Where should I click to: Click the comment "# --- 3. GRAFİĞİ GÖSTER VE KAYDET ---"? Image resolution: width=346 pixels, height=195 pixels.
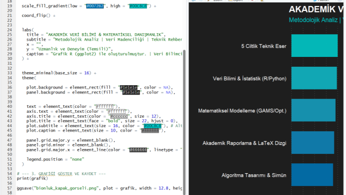61,174
